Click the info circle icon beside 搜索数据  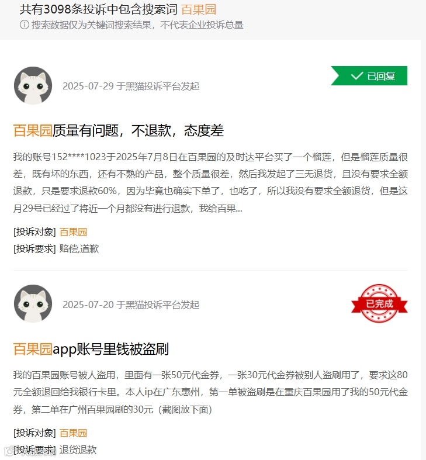pyautogui.click(x=25, y=25)
